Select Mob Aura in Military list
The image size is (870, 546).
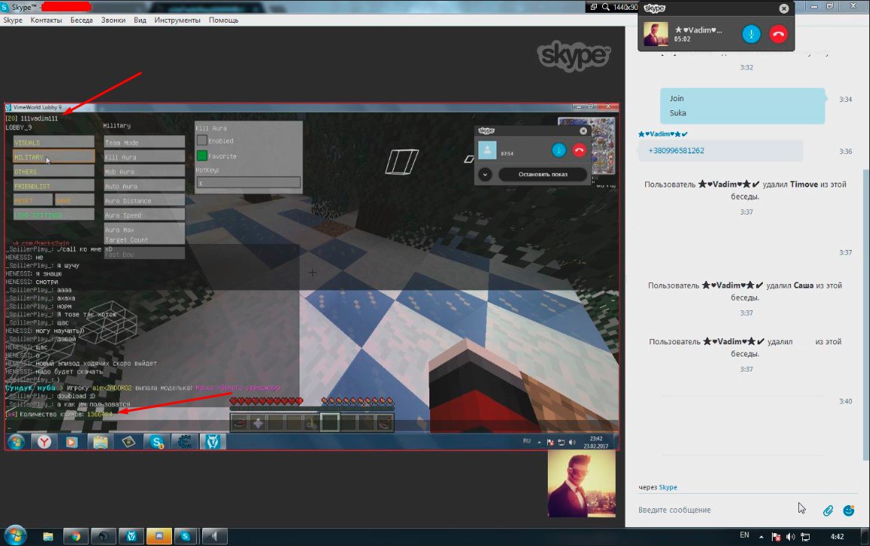pos(144,171)
